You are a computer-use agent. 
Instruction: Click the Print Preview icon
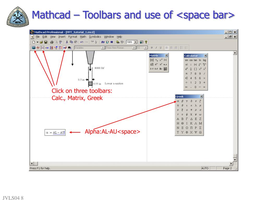[x=56, y=42]
